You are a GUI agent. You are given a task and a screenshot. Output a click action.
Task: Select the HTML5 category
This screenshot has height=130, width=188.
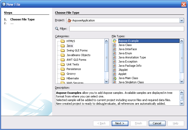(x=71, y=41)
